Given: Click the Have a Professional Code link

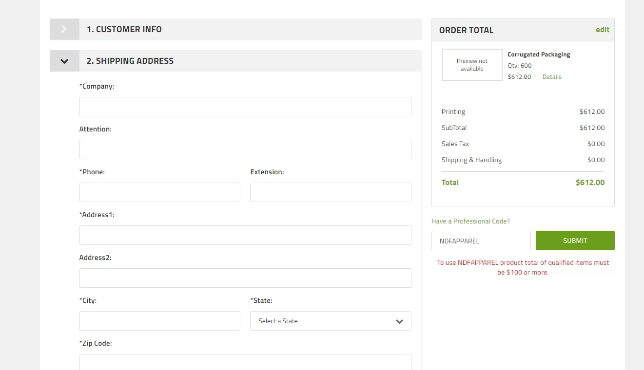Looking at the screenshot, I should [x=470, y=221].
